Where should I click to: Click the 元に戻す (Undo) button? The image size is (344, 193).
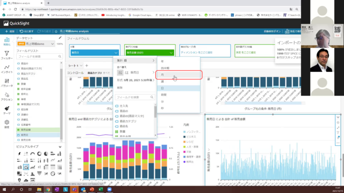coord(27,31)
